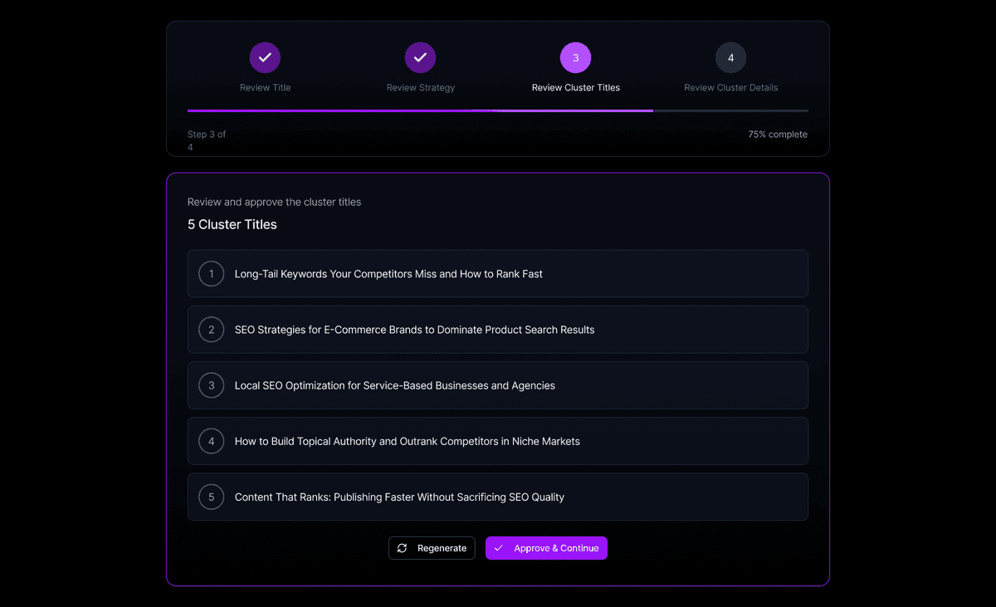Open the Review Title step label
The image size is (996, 607).
265,87
